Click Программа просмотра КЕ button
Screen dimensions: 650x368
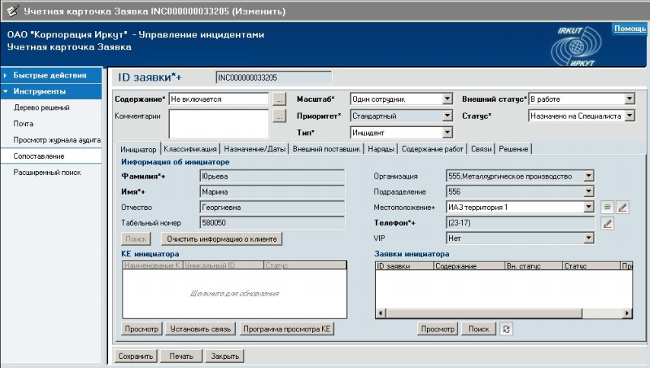click(x=287, y=329)
